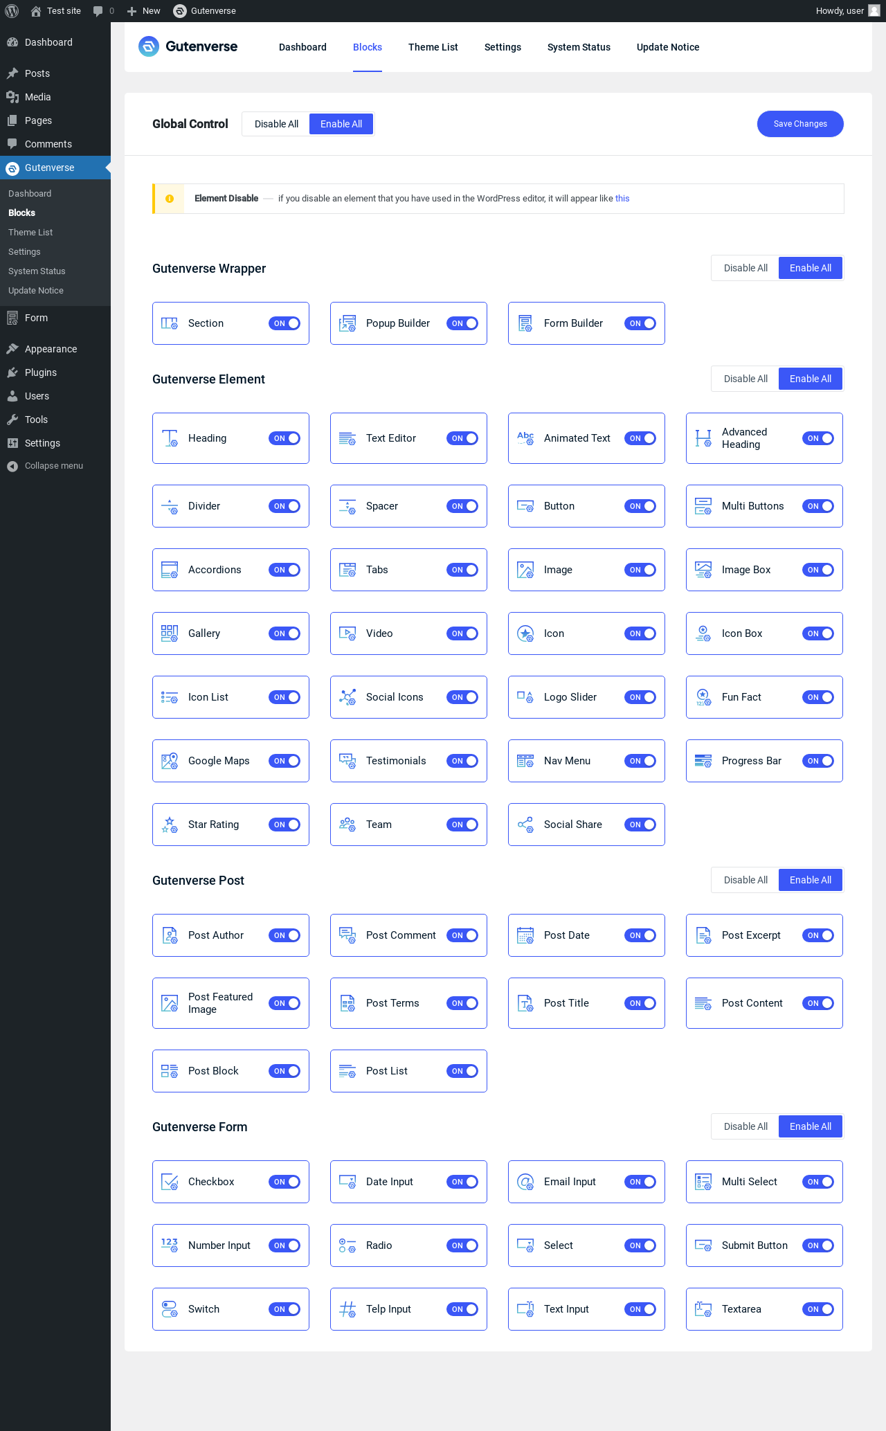Turn off the Advanced Heading toggle
Image resolution: width=886 pixels, height=1431 pixels.
(x=818, y=438)
